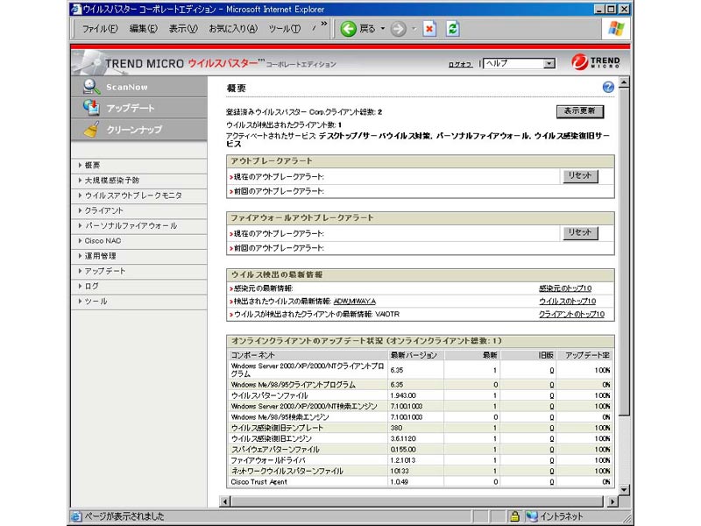Click the 表示更新 button
This screenshot has height=526, width=701.
tap(580, 111)
